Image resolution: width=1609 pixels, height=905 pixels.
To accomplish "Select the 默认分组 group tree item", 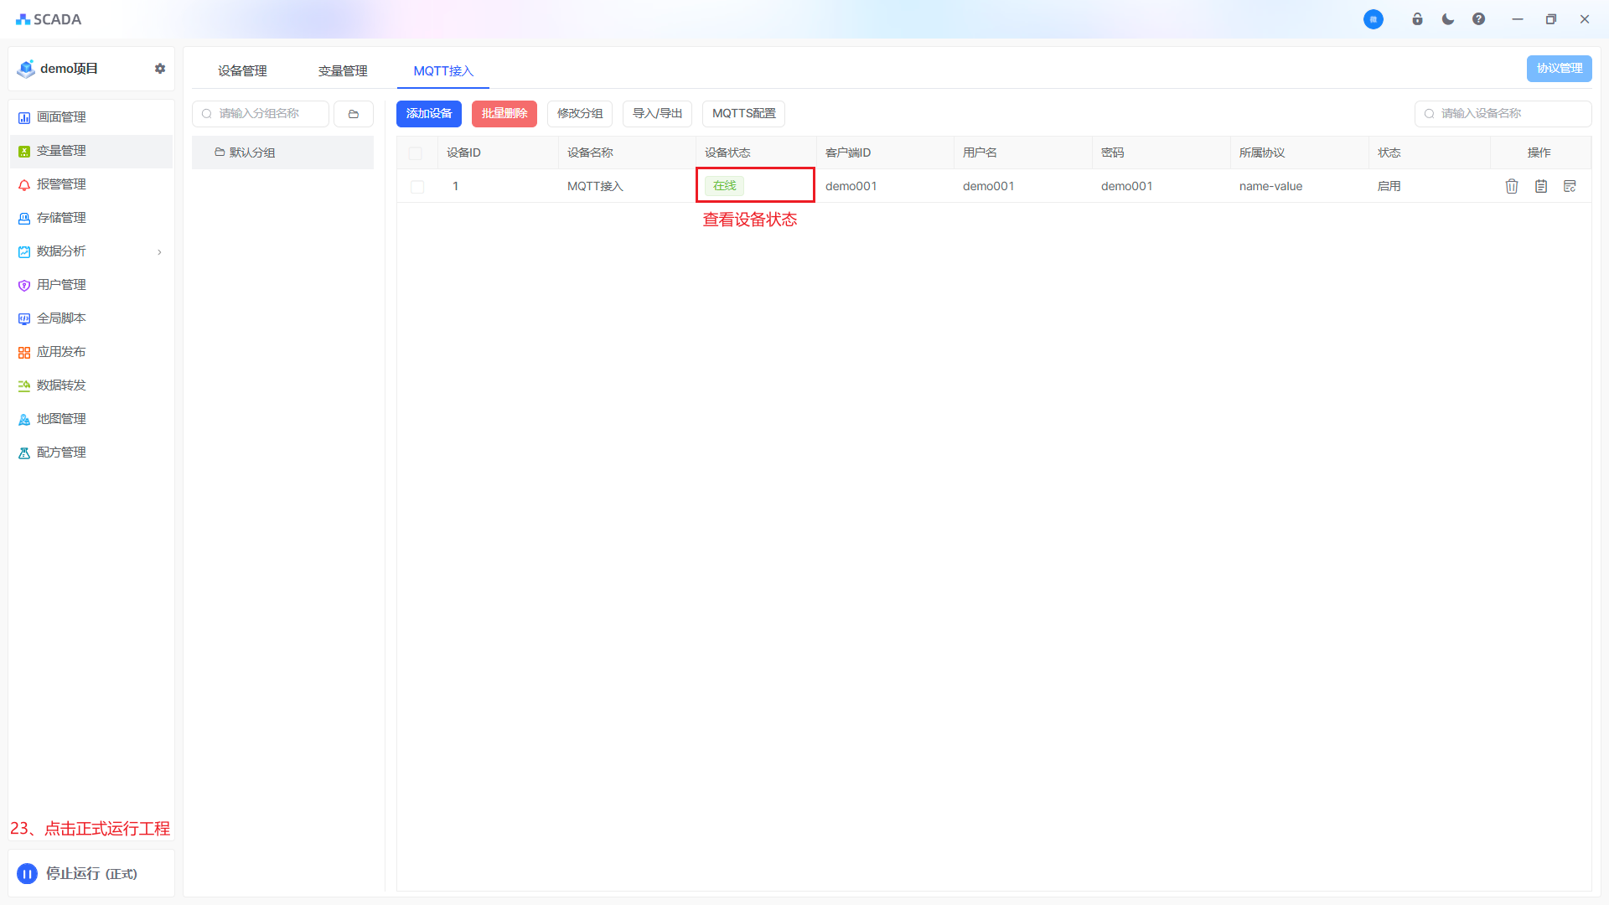I will point(251,153).
